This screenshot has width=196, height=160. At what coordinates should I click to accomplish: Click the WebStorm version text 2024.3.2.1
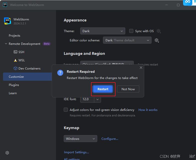(20, 23)
